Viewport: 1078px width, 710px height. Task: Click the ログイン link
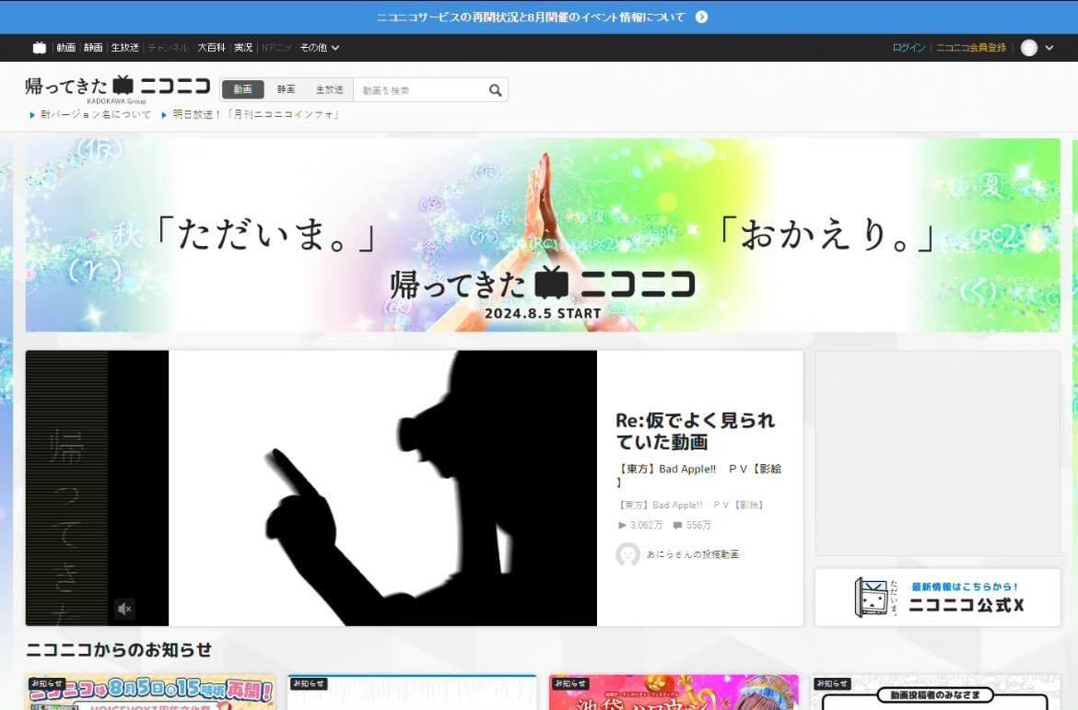pyautogui.click(x=908, y=47)
